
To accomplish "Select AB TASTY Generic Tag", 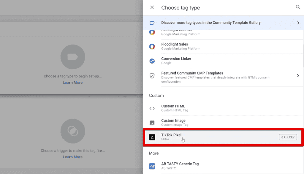I will pyautogui.click(x=223, y=166).
